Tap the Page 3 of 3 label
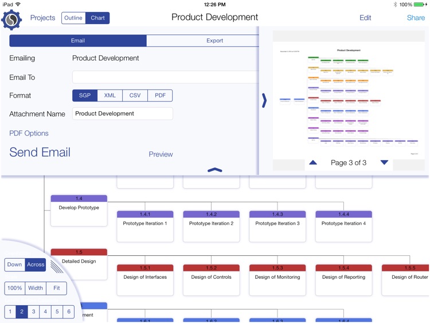This screenshot has height=323, width=430. tap(349, 163)
